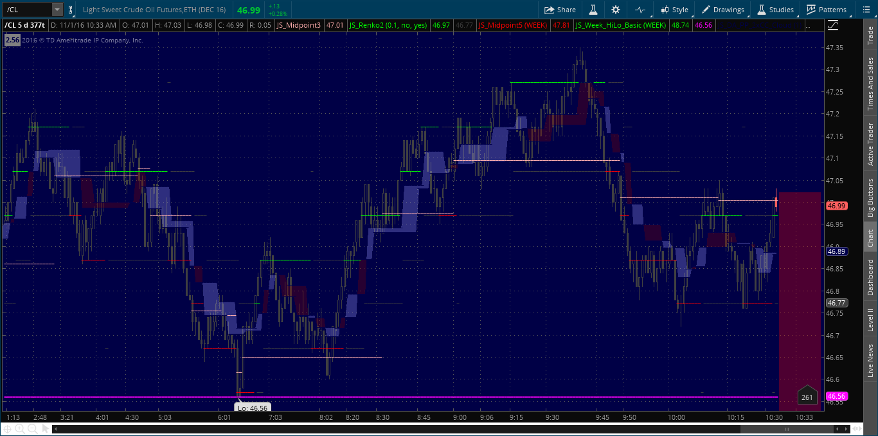Click the JS_Week_HiLo_Basic (WEEK) study label

(x=620, y=25)
